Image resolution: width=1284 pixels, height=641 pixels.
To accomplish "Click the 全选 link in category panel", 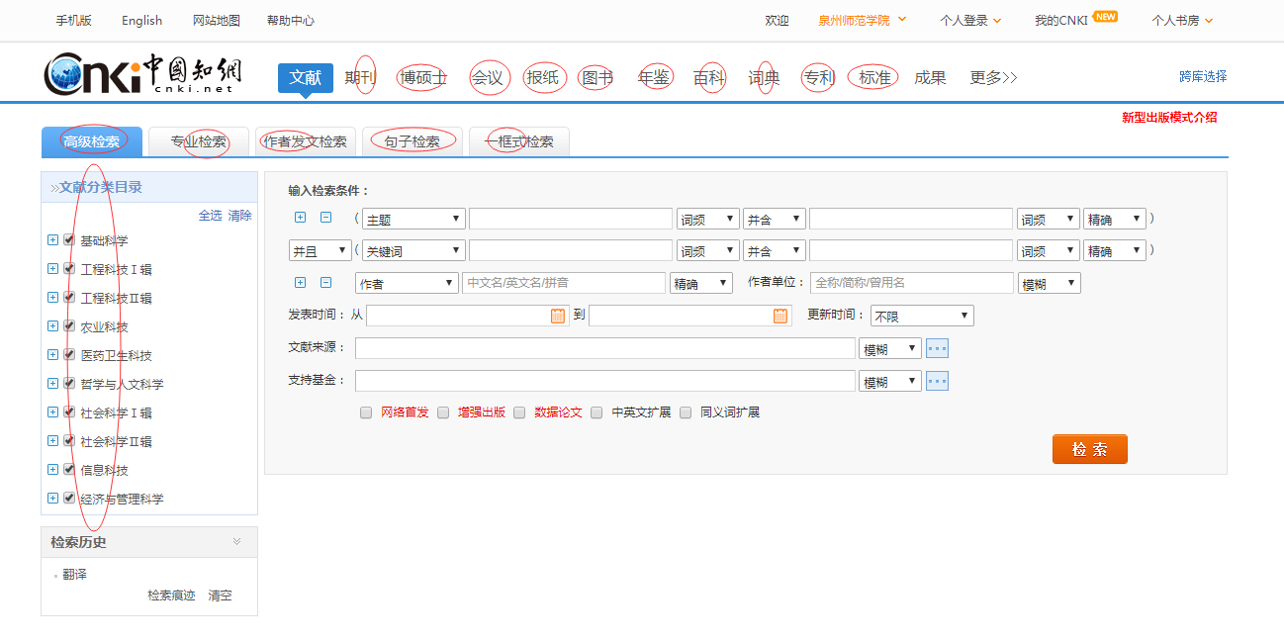I will [210, 215].
